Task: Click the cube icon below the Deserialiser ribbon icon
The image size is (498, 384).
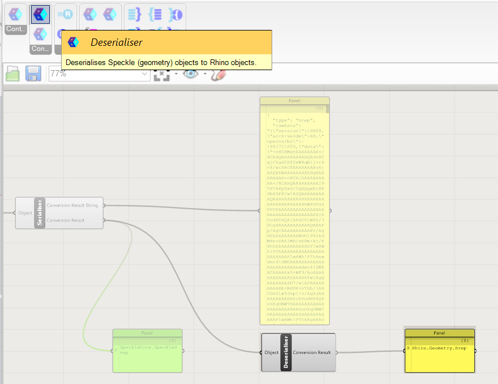Action: point(40,34)
